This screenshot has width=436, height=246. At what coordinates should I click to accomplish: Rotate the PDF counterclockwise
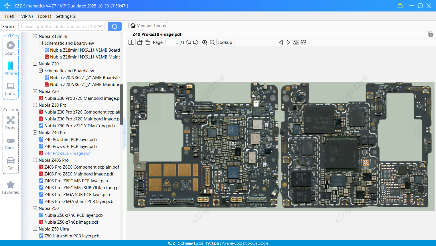pyautogui.click(x=139, y=42)
